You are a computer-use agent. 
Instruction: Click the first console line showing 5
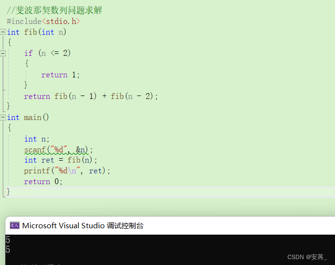(x=8, y=240)
